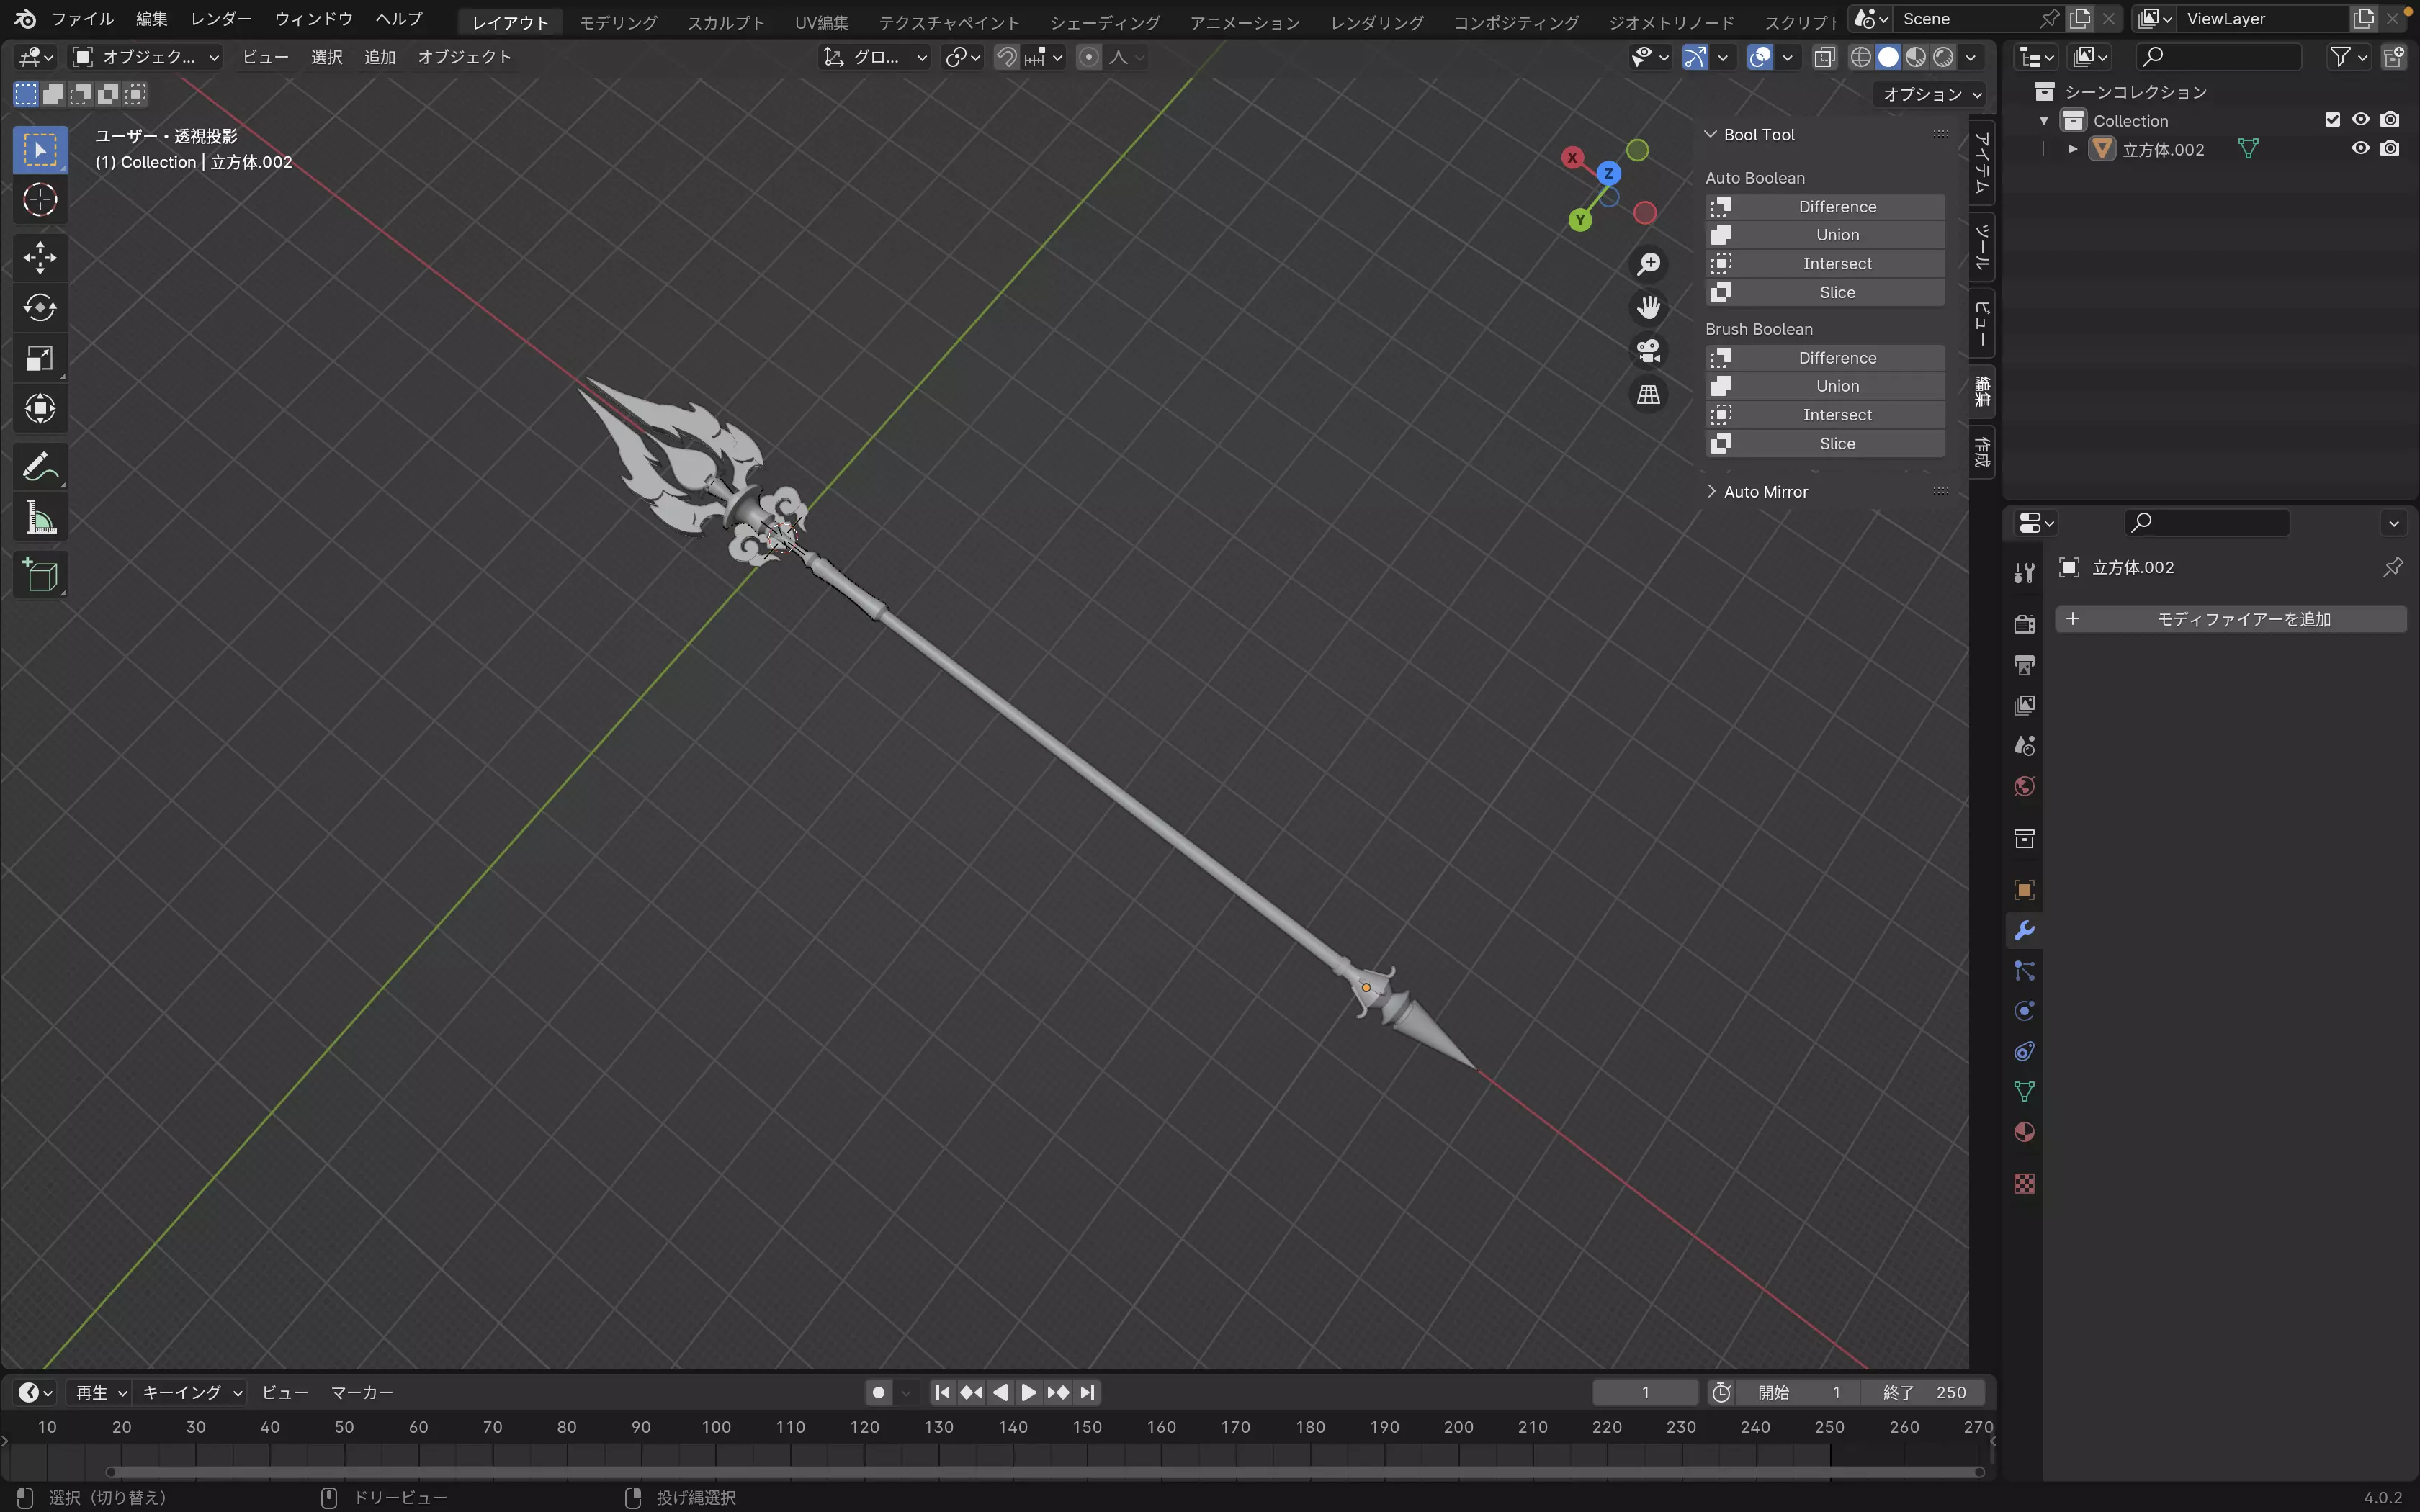The image size is (2420, 1512).
Task: Click Auto Boolean Union button
Action: (1824, 234)
